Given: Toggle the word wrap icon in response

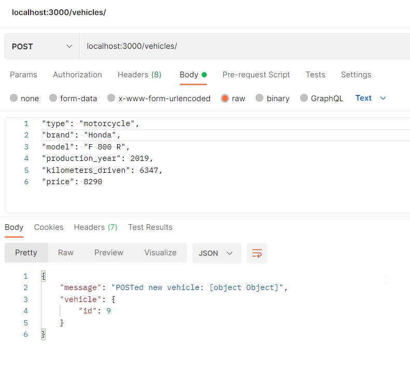Looking at the screenshot, I should [257, 253].
